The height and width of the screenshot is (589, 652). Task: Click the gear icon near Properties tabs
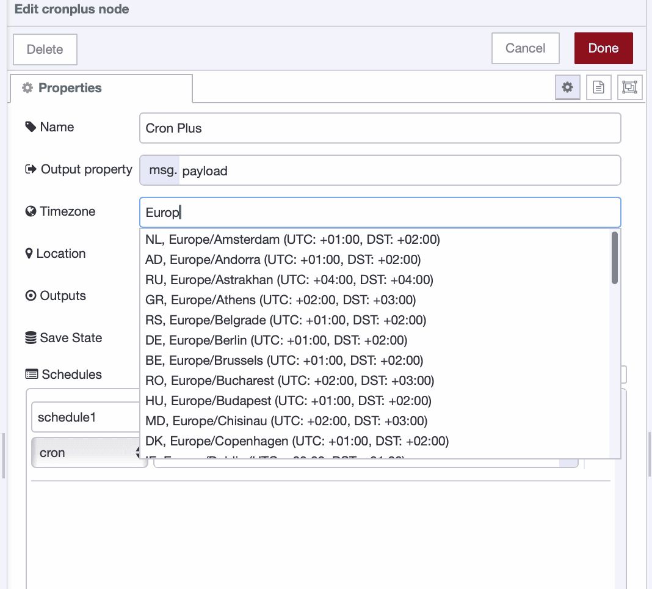point(568,87)
